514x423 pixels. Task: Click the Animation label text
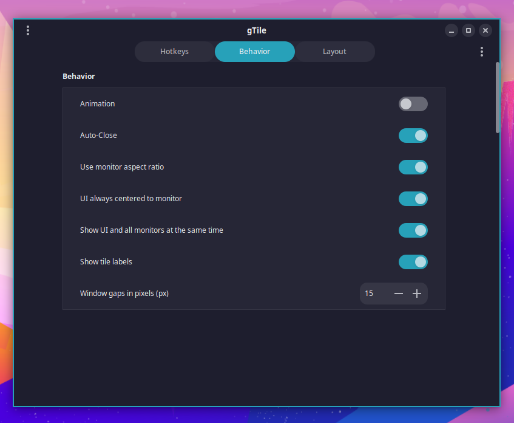click(x=97, y=104)
